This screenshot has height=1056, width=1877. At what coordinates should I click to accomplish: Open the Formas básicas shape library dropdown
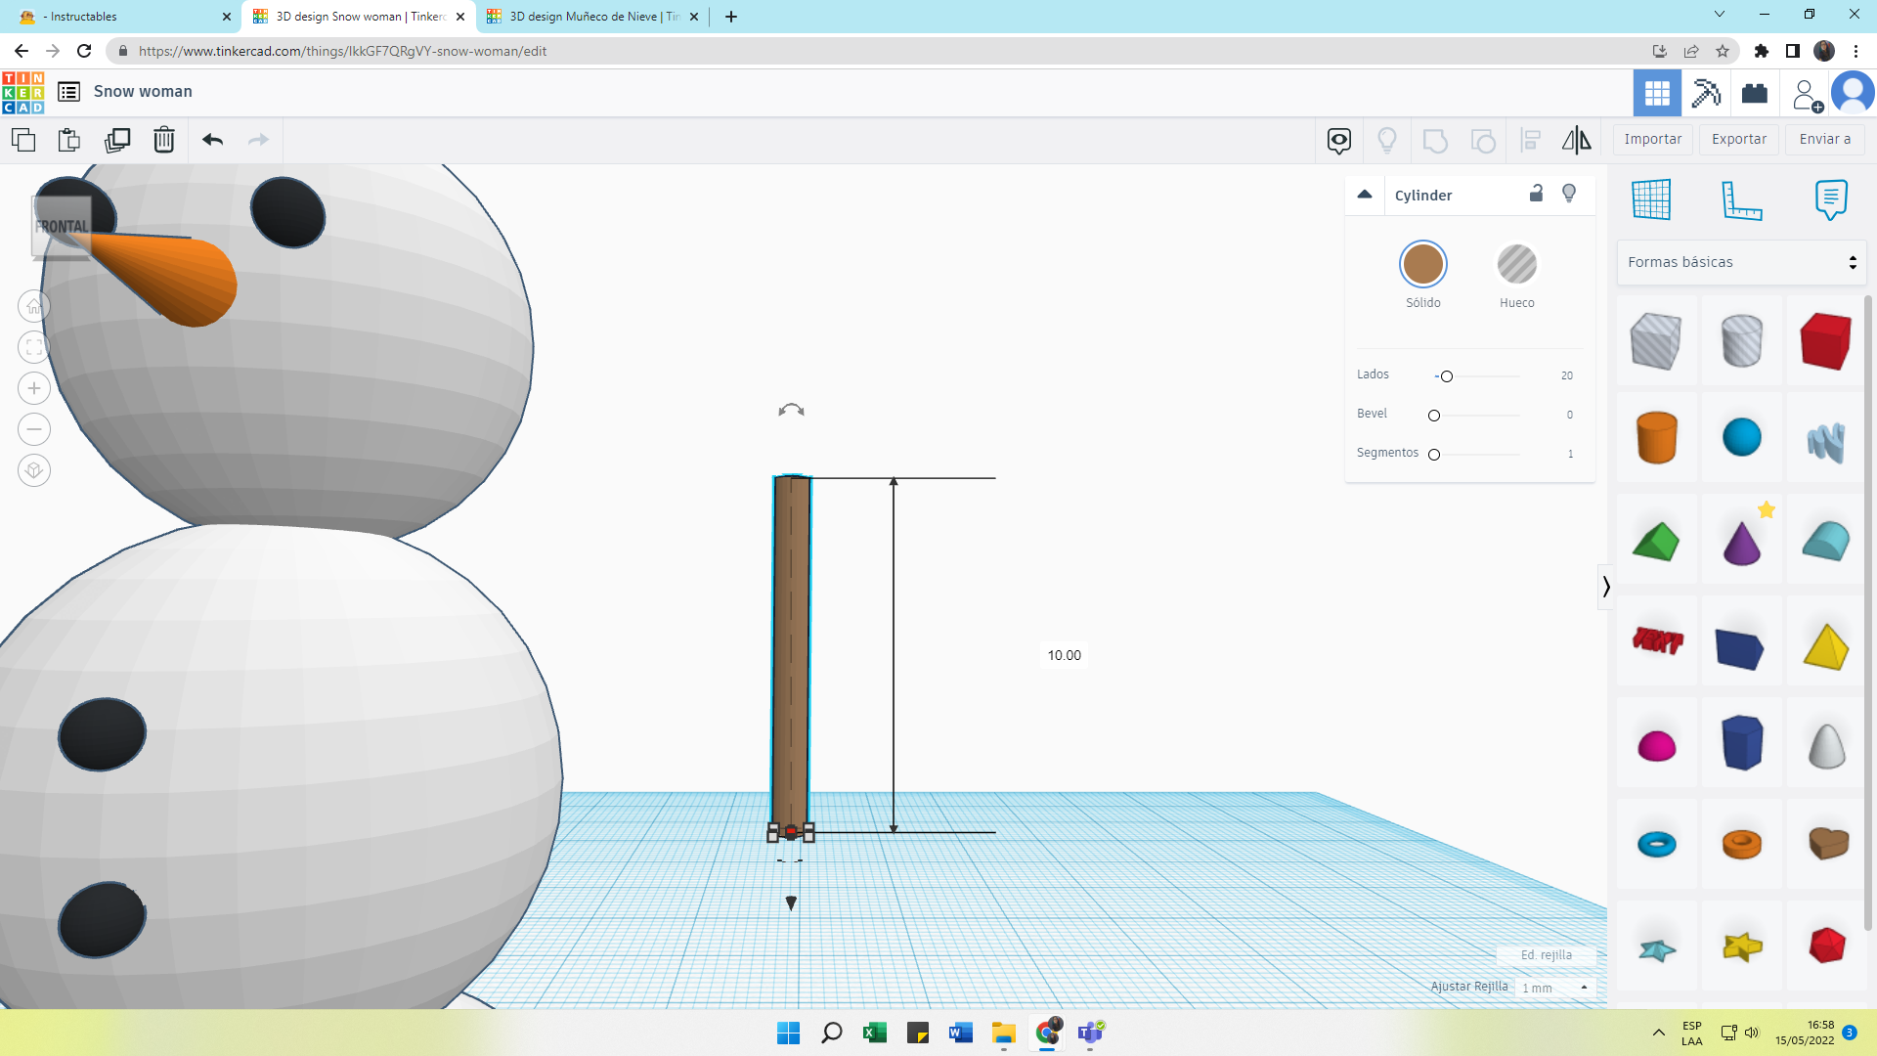click(x=1741, y=262)
